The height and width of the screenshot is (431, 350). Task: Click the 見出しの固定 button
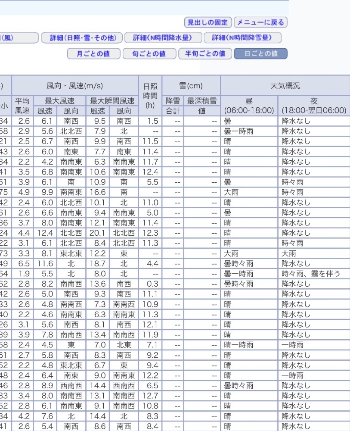click(x=208, y=22)
